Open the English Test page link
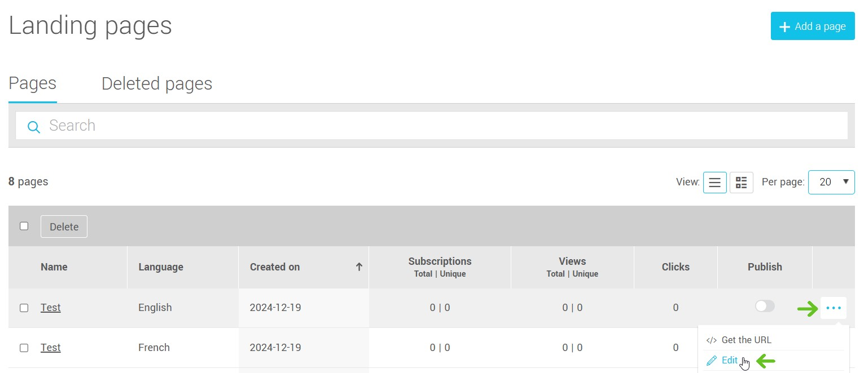 [50, 308]
